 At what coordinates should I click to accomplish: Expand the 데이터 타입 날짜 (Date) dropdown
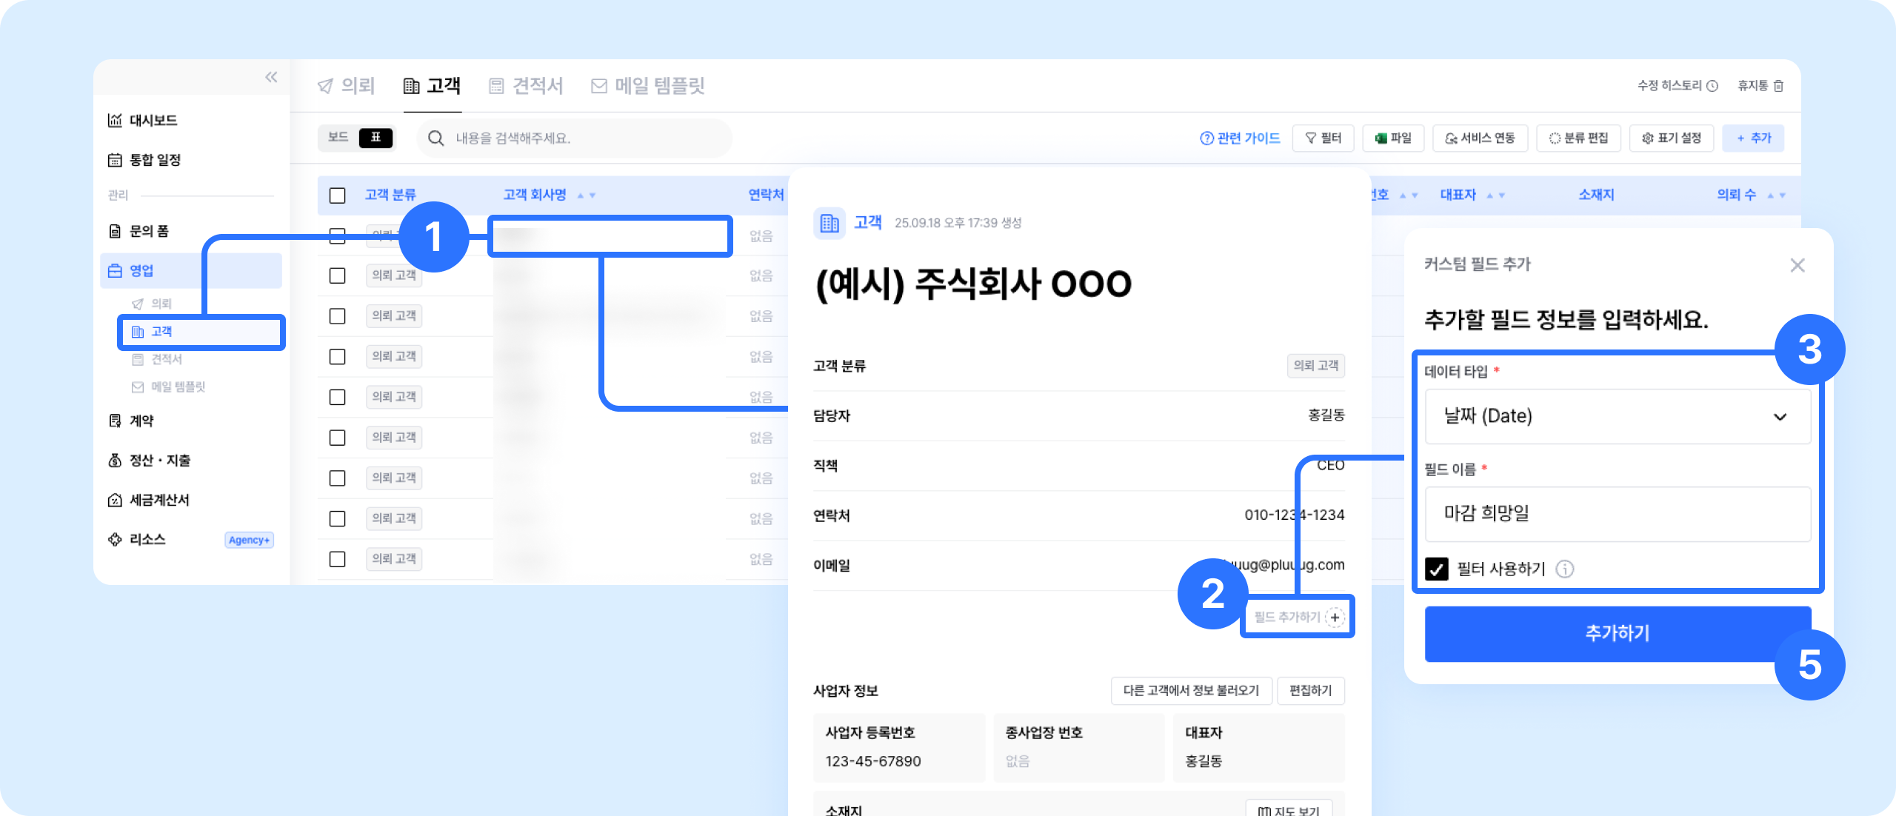[1618, 416]
